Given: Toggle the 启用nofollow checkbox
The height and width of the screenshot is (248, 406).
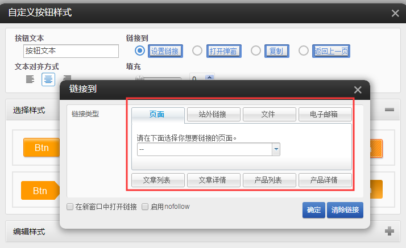Looking at the screenshot, I should point(145,207).
